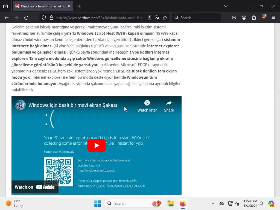This screenshot has width=280, height=210.
Task: Bookmark this page with star icon
Action: 165,17
